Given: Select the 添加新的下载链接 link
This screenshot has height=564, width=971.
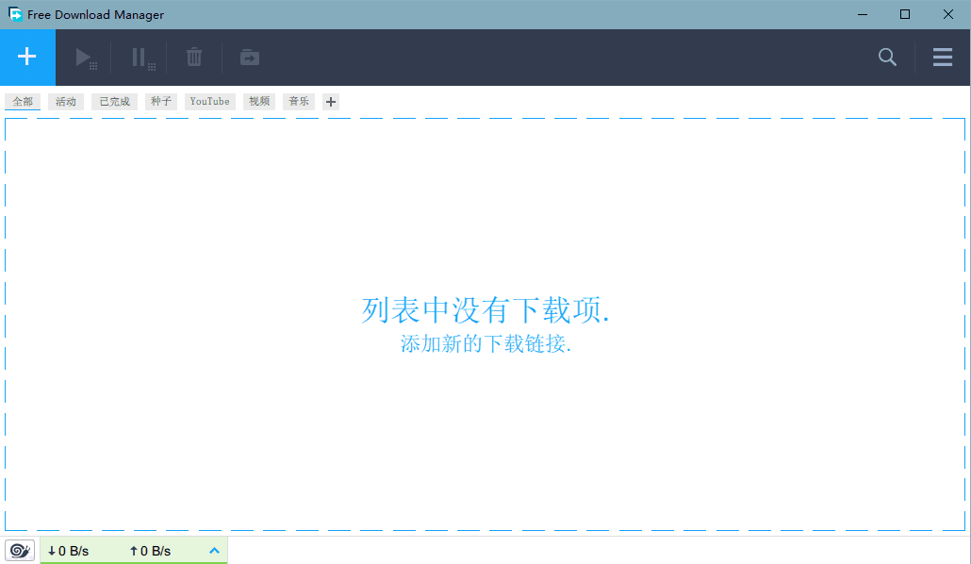Looking at the screenshot, I should coord(485,344).
